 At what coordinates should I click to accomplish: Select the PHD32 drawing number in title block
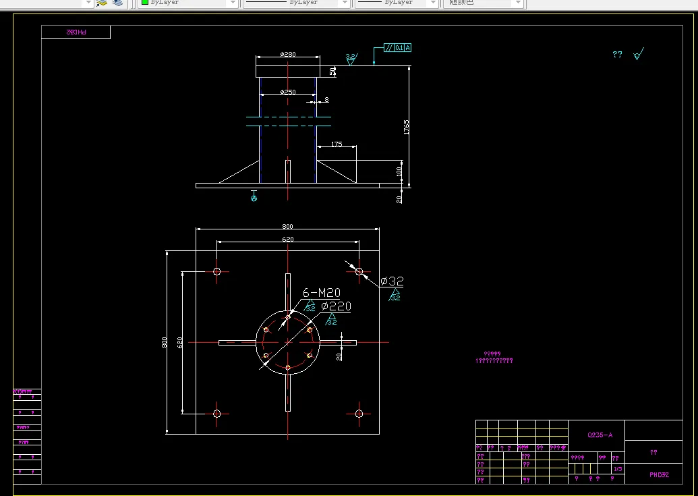(659, 474)
